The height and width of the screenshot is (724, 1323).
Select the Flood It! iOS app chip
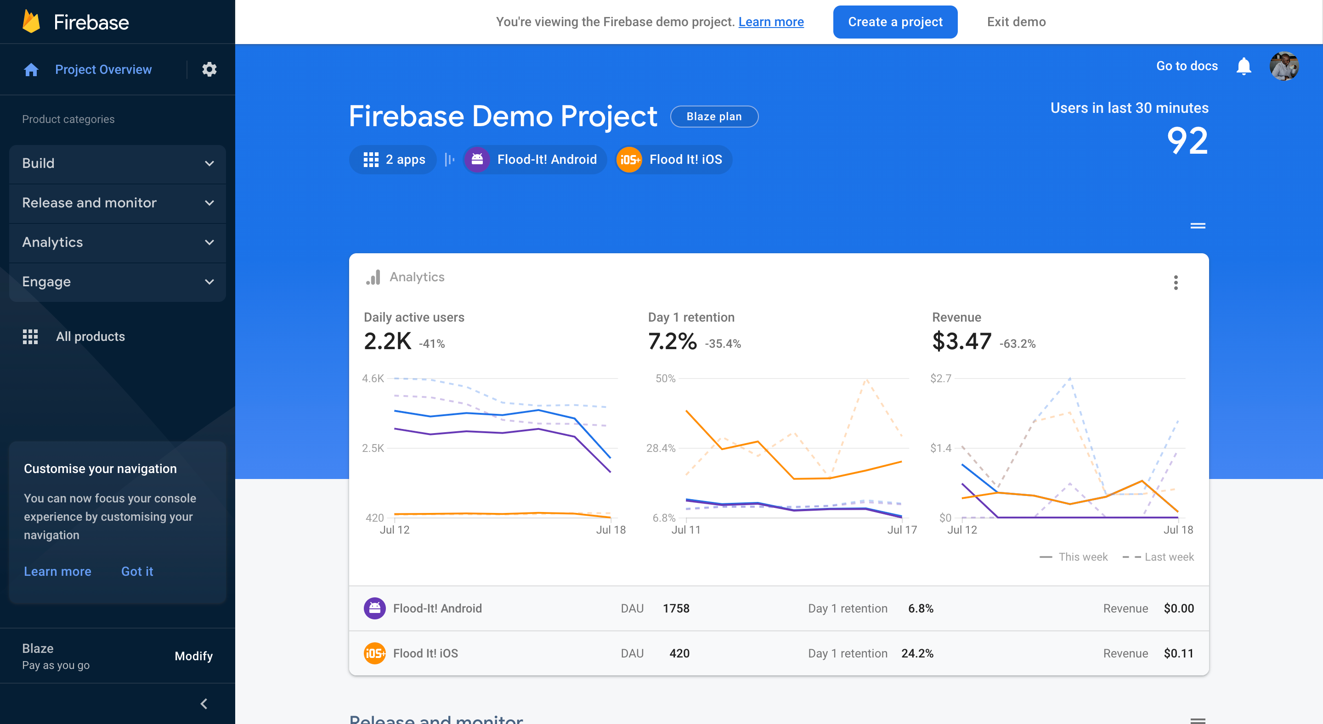pos(673,160)
